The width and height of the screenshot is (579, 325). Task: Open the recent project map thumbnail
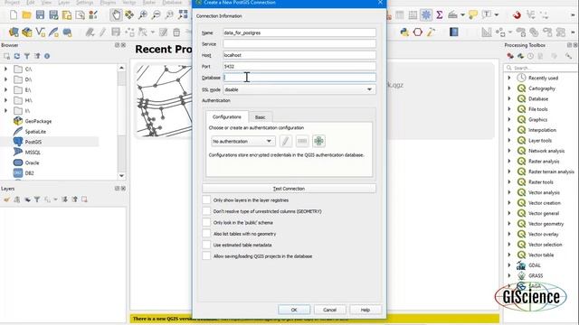pyautogui.click(x=164, y=100)
